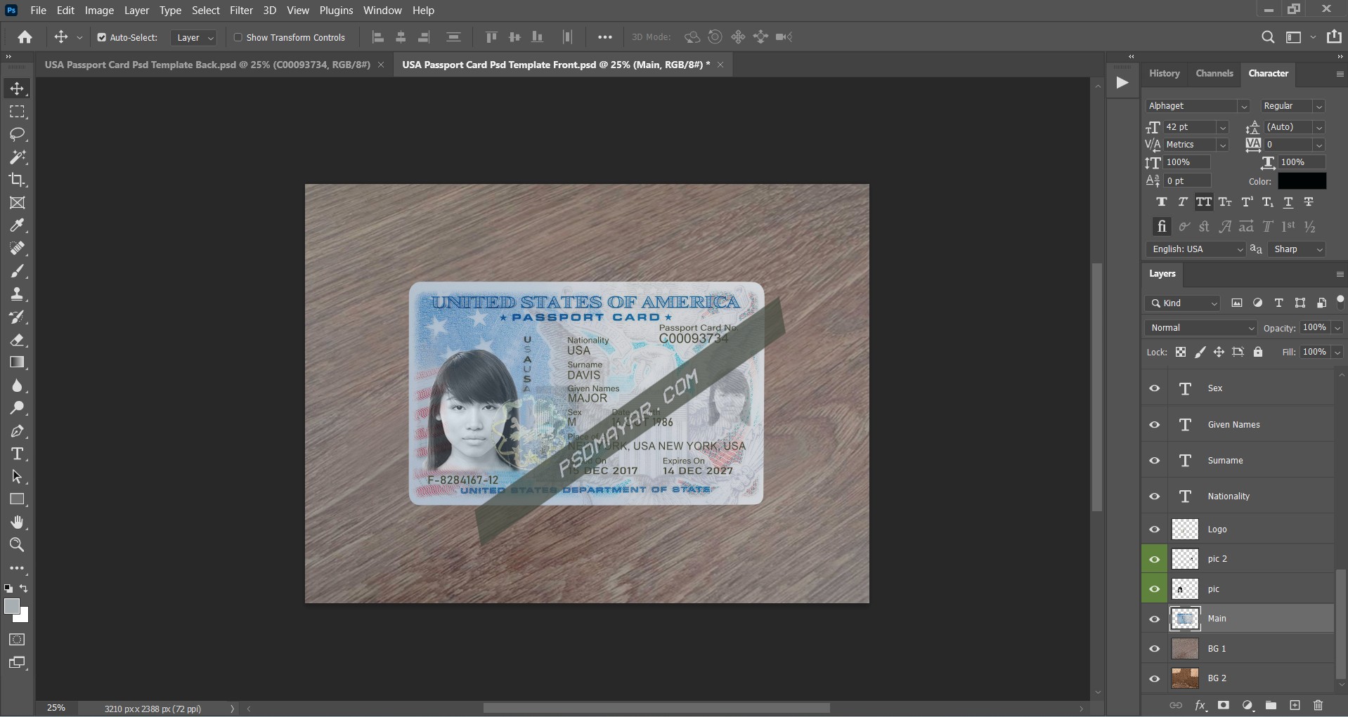Open the layer styles fx menu
Image resolution: width=1348 pixels, height=717 pixels.
tap(1200, 706)
